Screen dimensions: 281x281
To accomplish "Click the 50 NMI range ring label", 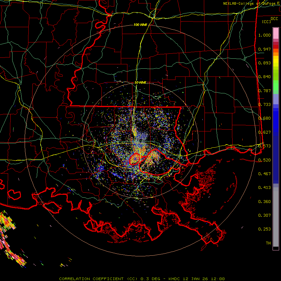I will (140, 83).
